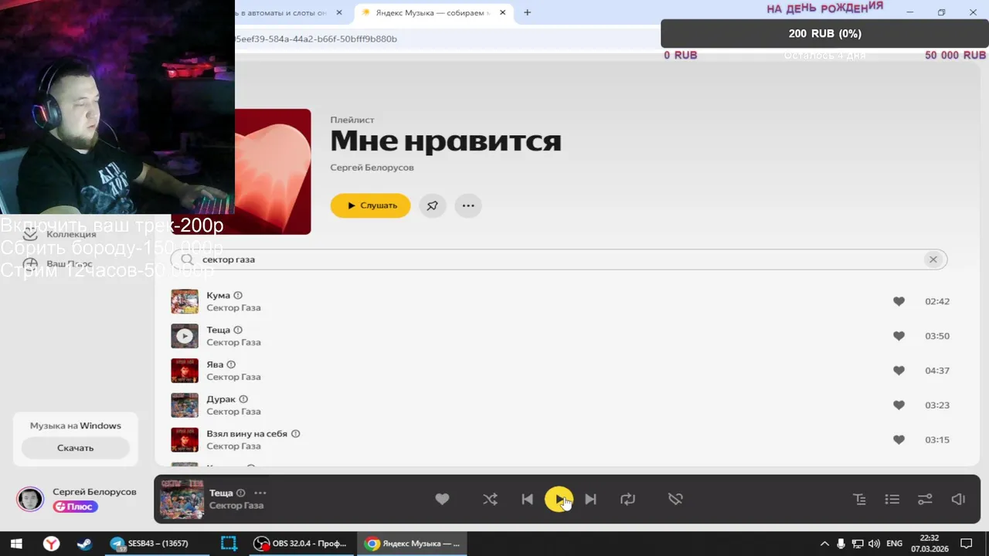
Task: Open Коллекция in the sidebar
Action: (x=59, y=234)
